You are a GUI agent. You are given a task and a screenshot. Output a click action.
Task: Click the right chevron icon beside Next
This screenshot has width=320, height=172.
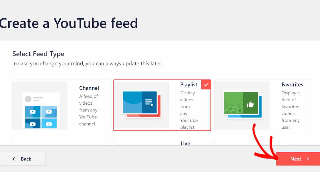[x=308, y=159]
